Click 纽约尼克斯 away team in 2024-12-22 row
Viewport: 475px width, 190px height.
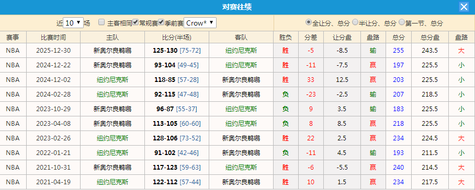241,65
